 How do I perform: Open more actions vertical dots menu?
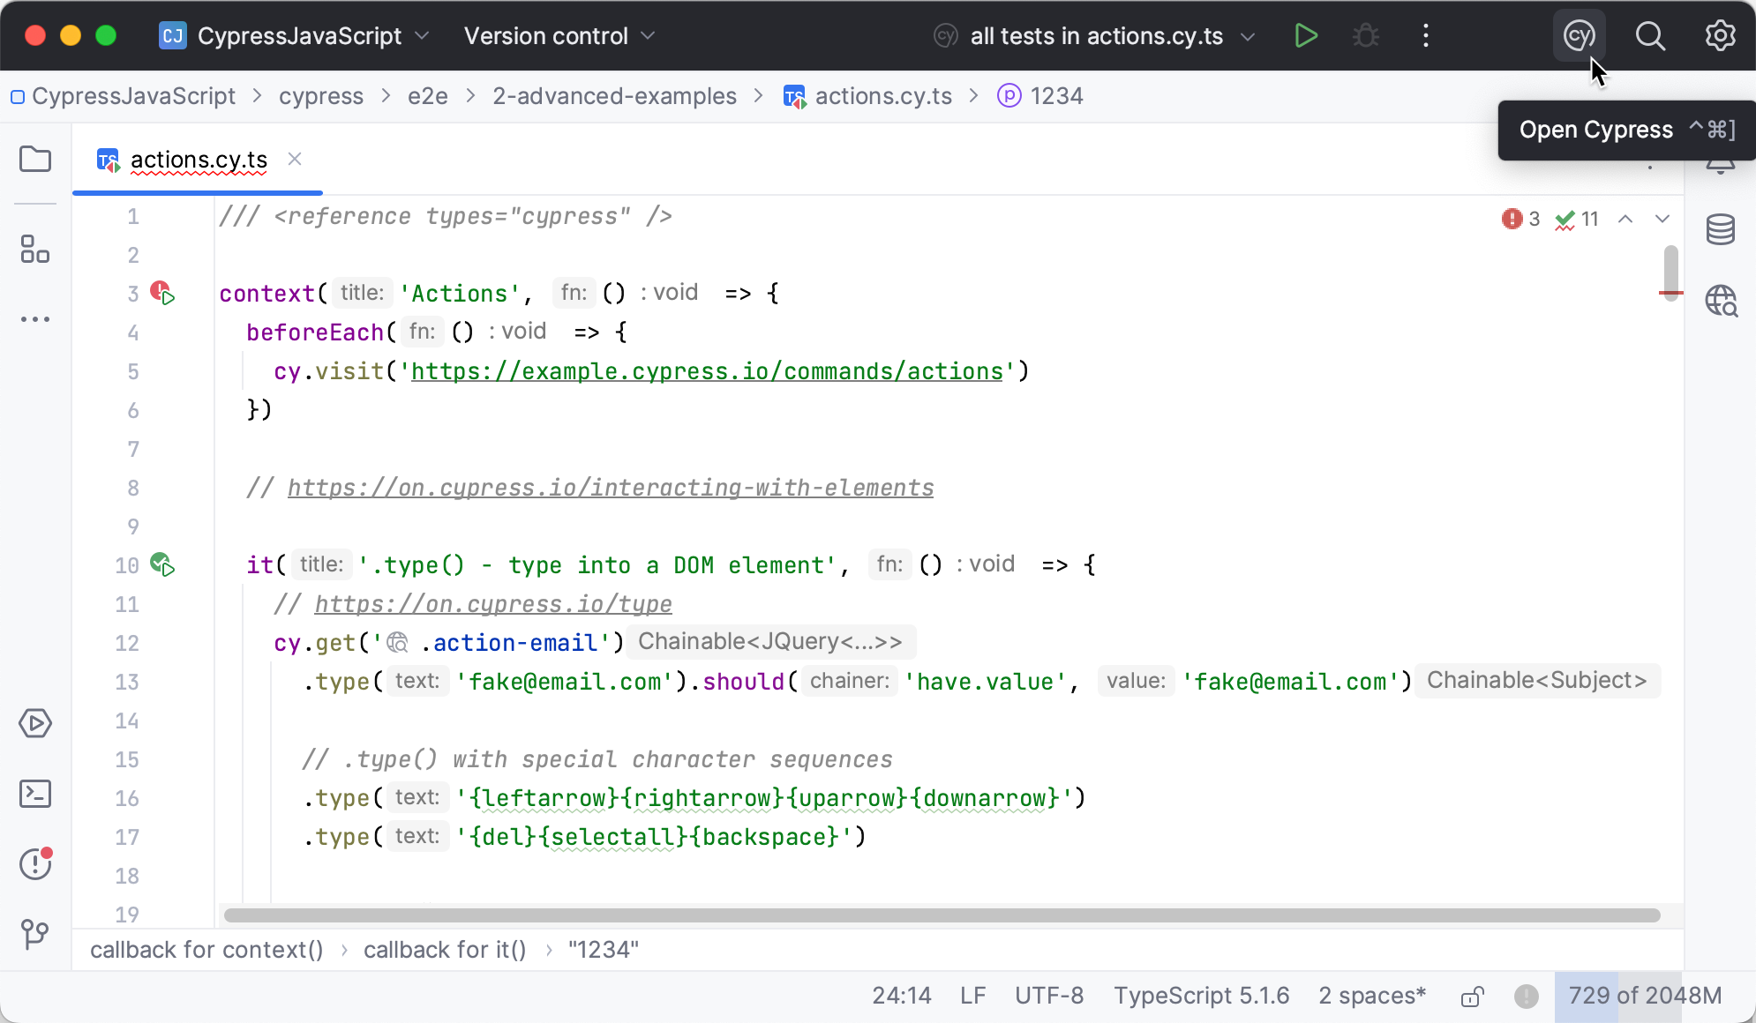pyautogui.click(x=1426, y=36)
